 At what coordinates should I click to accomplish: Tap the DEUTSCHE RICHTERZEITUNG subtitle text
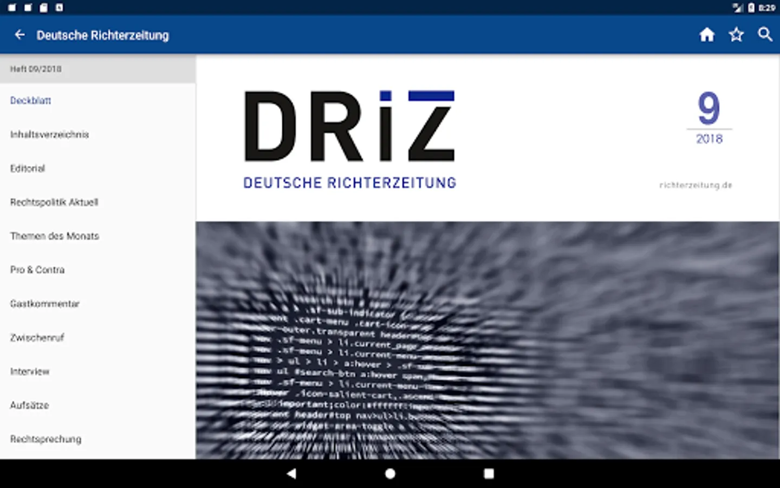point(350,183)
